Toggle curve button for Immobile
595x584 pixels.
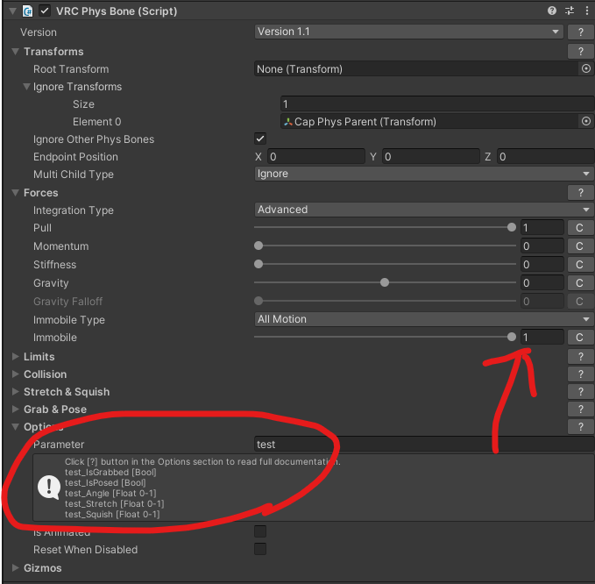[x=579, y=338]
